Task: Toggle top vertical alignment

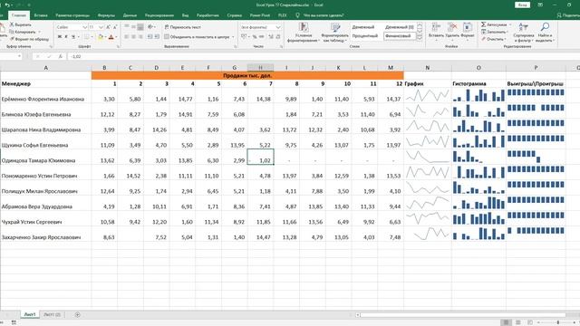Action: (x=127, y=27)
